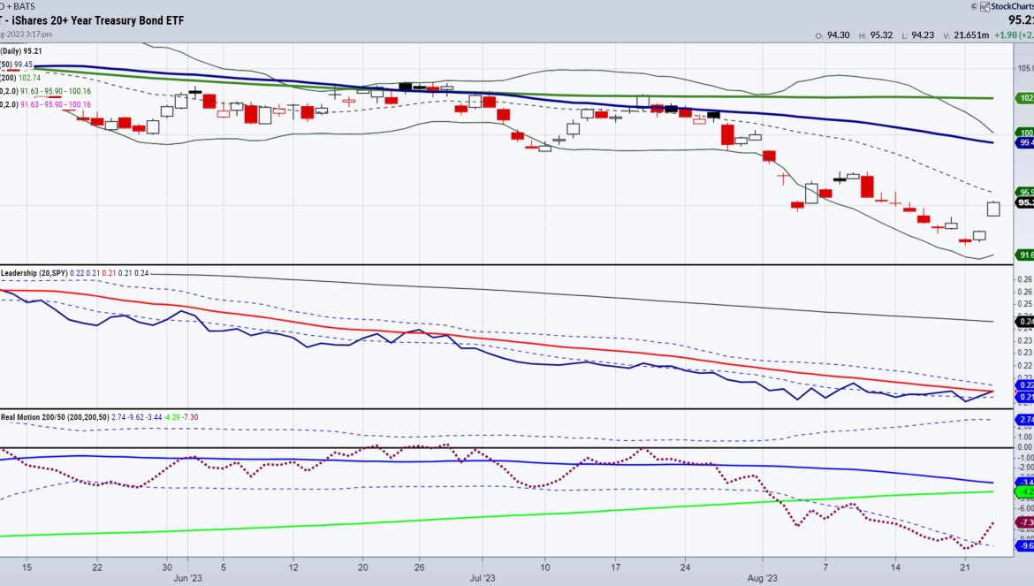Click the 105.0 price axis label
This screenshot has width=1034, height=586.
1025,68
